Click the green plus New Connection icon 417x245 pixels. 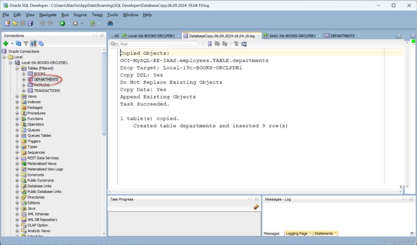[6, 43]
